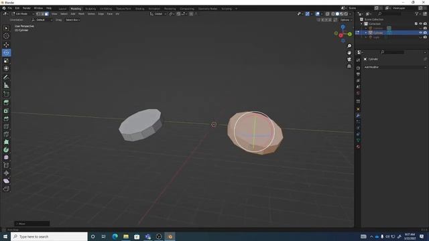Select the Measure tool

pos(6,85)
